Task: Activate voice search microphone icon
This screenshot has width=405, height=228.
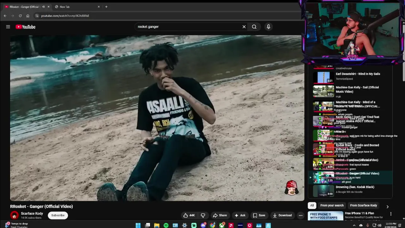Action: [x=268, y=27]
